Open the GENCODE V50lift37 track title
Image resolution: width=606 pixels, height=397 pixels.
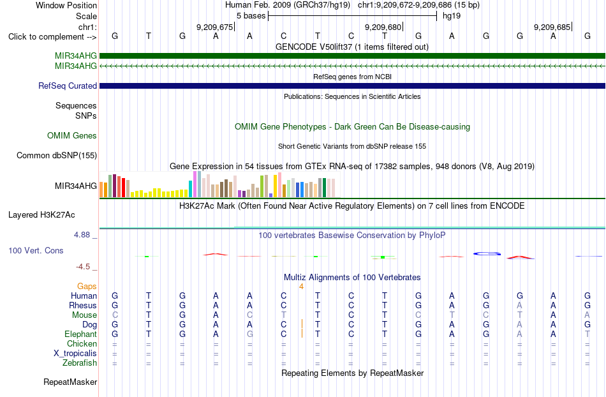[x=351, y=47]
